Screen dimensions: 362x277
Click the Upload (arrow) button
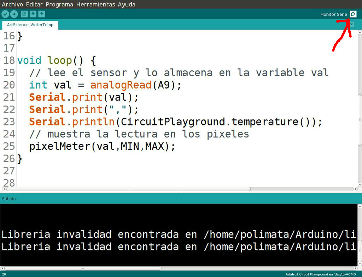coord(14,15)
